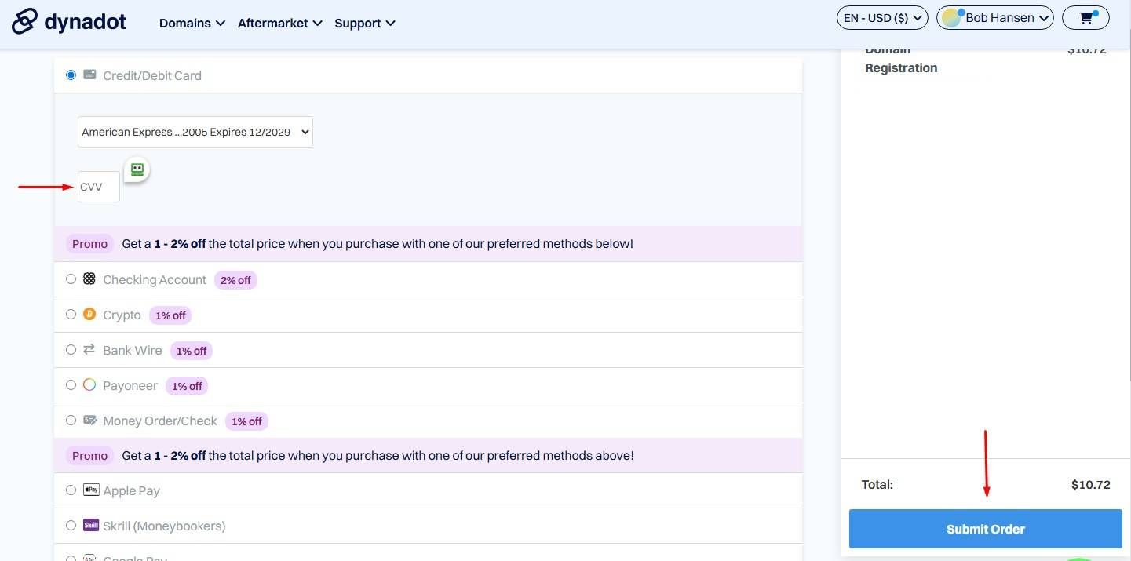Click the credit card icon beside Credit/Debit Card

[x=89, y=75]
